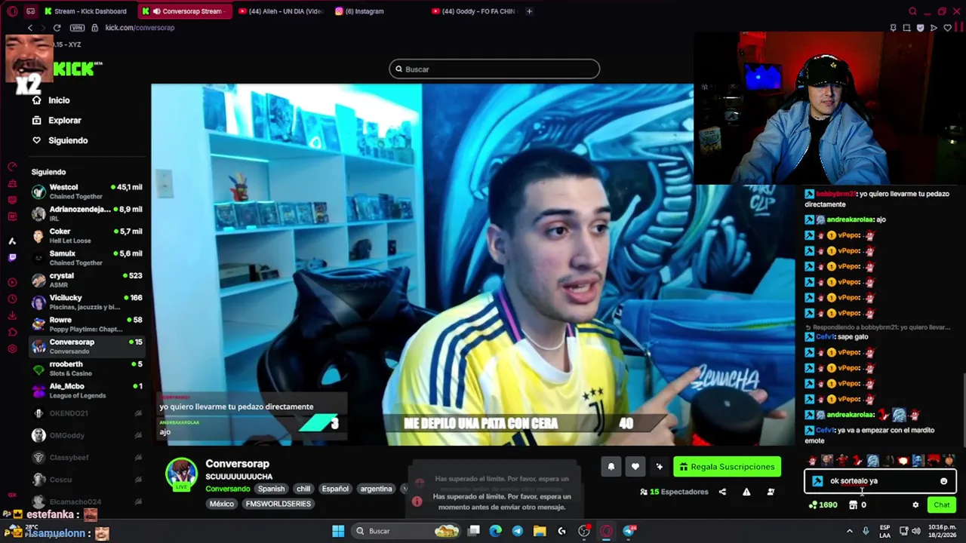Open Coker channel in following list
Screen dimensions: 966x543
(x=87, y=236)
